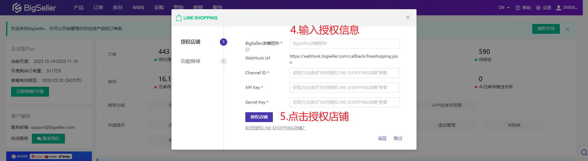The width and height of the screenshot is (588, 161).
Task: Click the 返回 link
Action: (x=382, y=138)
